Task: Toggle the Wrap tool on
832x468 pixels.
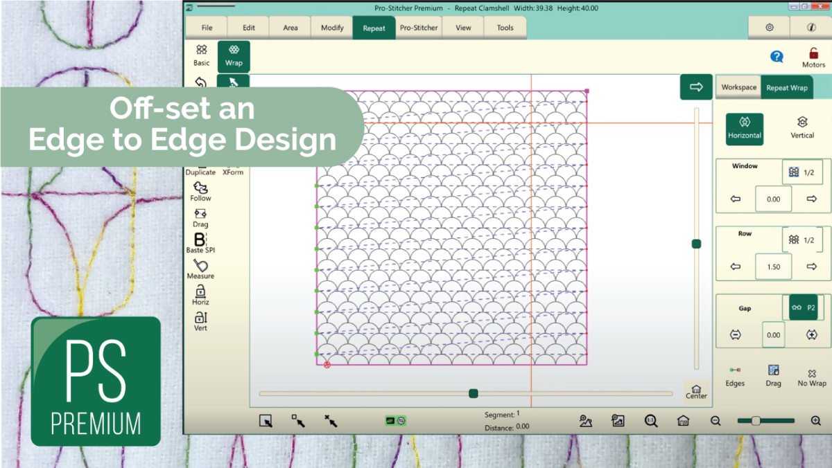Action: [x=234, y=55]
